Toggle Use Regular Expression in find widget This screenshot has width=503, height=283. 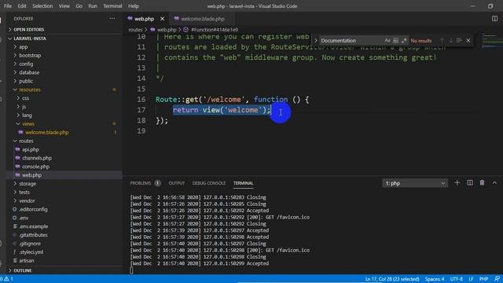(x=404, y=40)
